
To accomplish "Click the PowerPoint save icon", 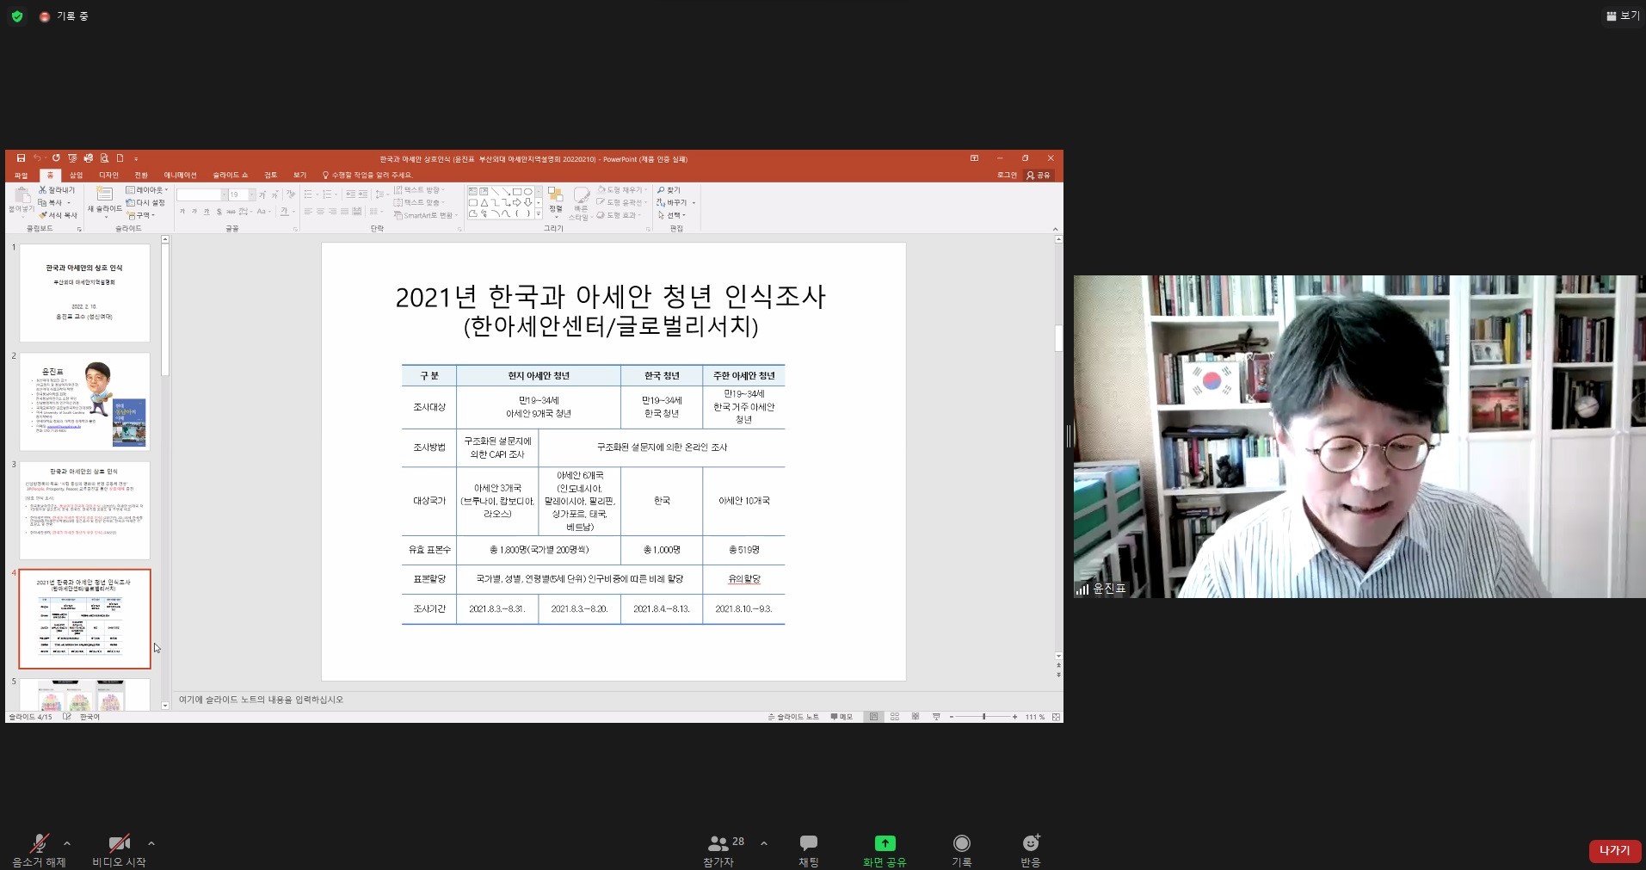I will 21,158.
